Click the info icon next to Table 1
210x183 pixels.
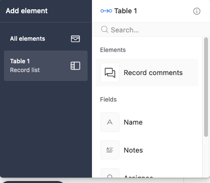[x=197, y=11]
